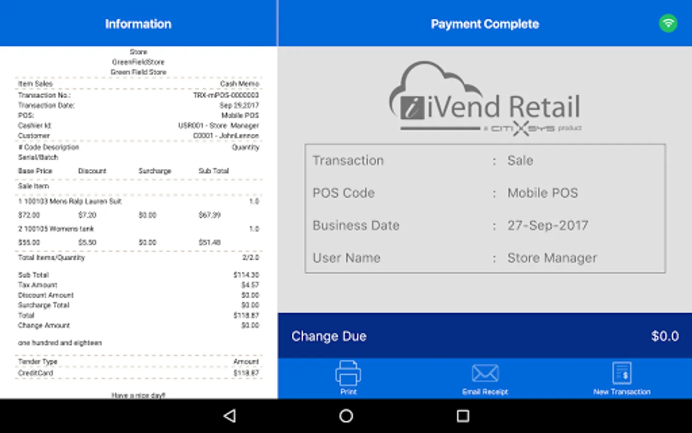Viewport: 692px width, 433px height.
Task: Click the "GreenFieldStore" store name line
Action: click(x=138, y=62)
